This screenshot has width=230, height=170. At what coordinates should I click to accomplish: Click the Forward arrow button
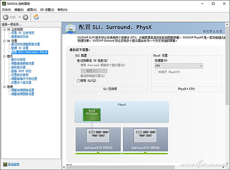pos(25,17)
